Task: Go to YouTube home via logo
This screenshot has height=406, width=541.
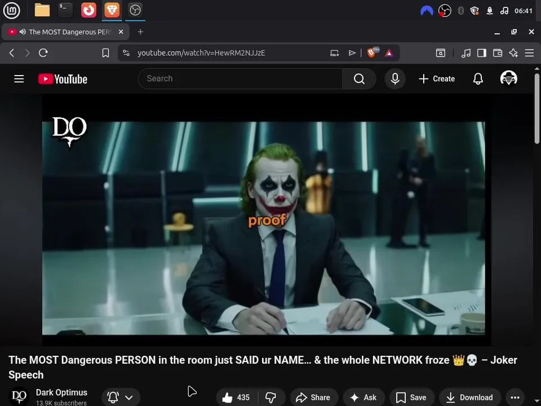Action: [x=63, y=79]
